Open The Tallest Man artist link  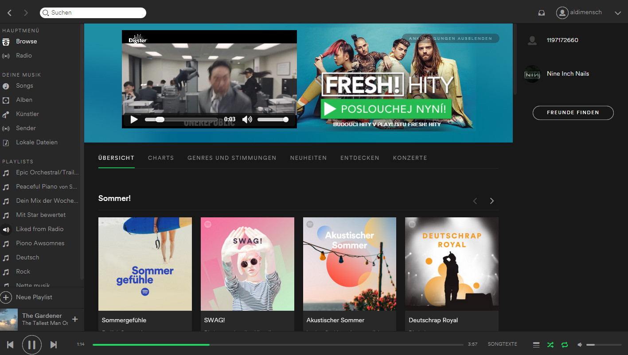point(45,324)
